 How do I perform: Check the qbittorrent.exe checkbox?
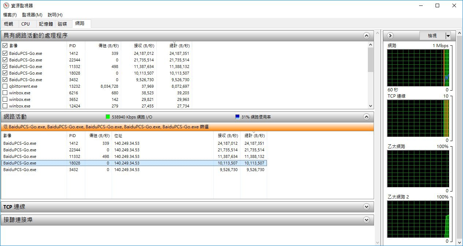(x=5, y=86)
